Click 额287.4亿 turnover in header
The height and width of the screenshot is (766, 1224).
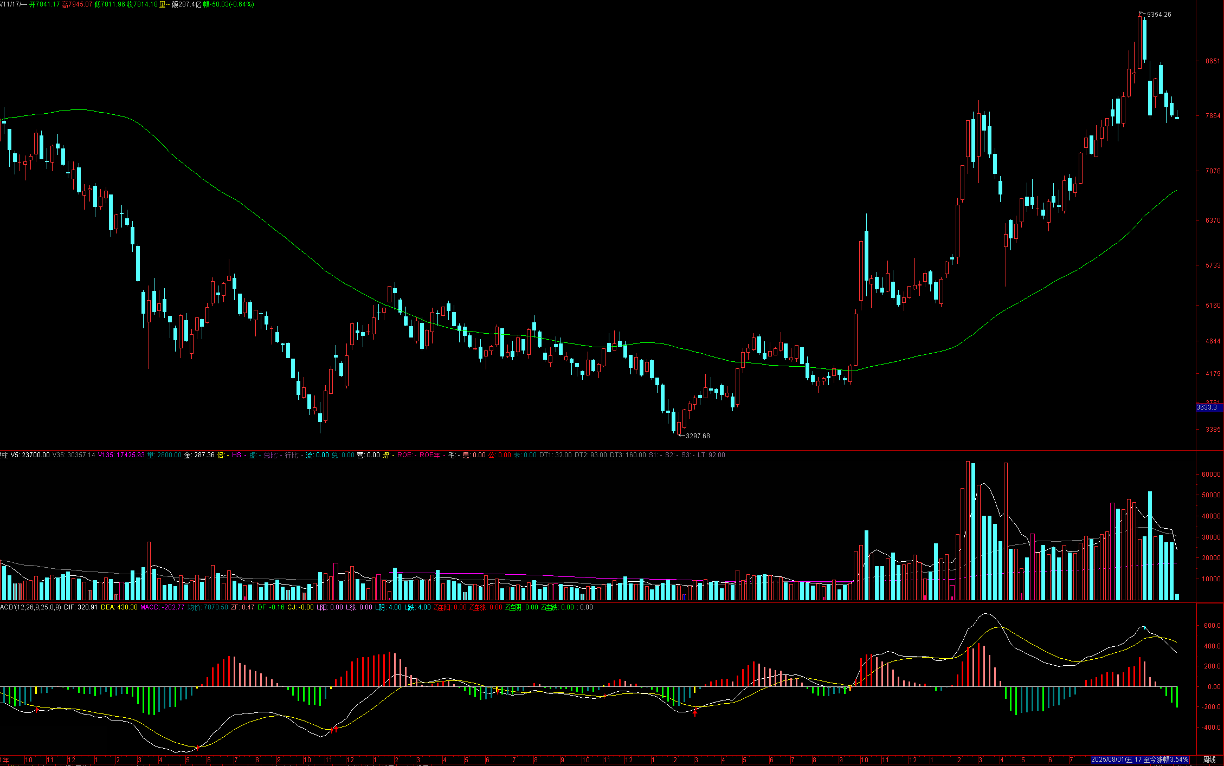pyautogui.click(x=186, y=4)
